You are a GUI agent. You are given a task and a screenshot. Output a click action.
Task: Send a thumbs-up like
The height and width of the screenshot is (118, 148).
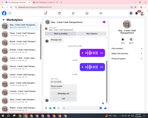[105, 108]
